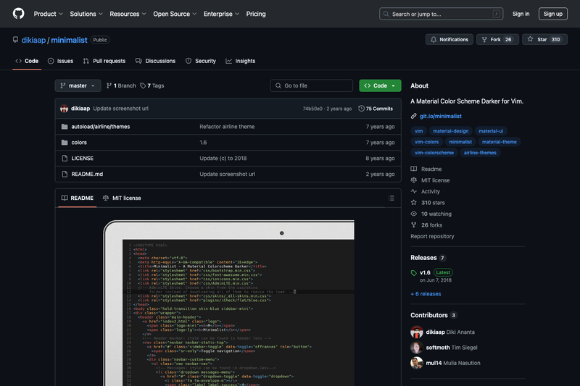Open the autoload/airline/themes folder
This screenshot has height=386, width=580.
(101, 127)
